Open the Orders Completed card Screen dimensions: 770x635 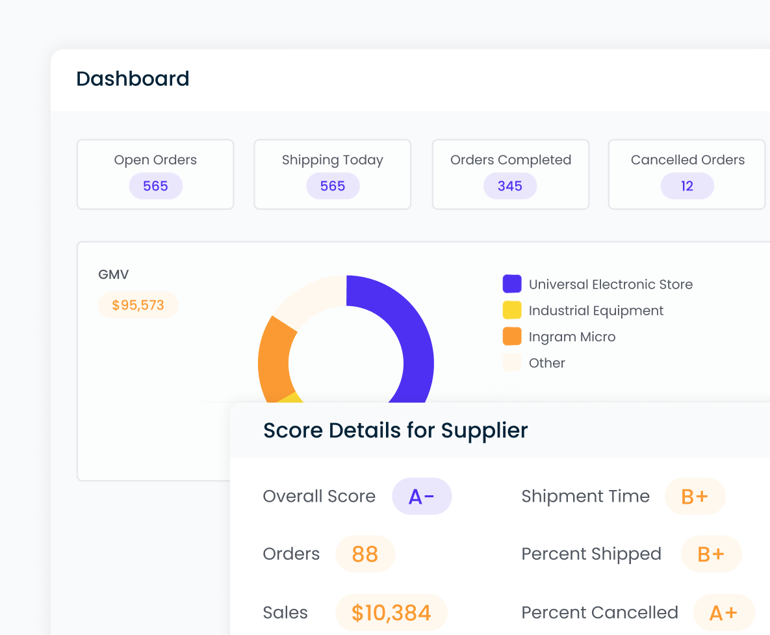click(x=510, y=174)
